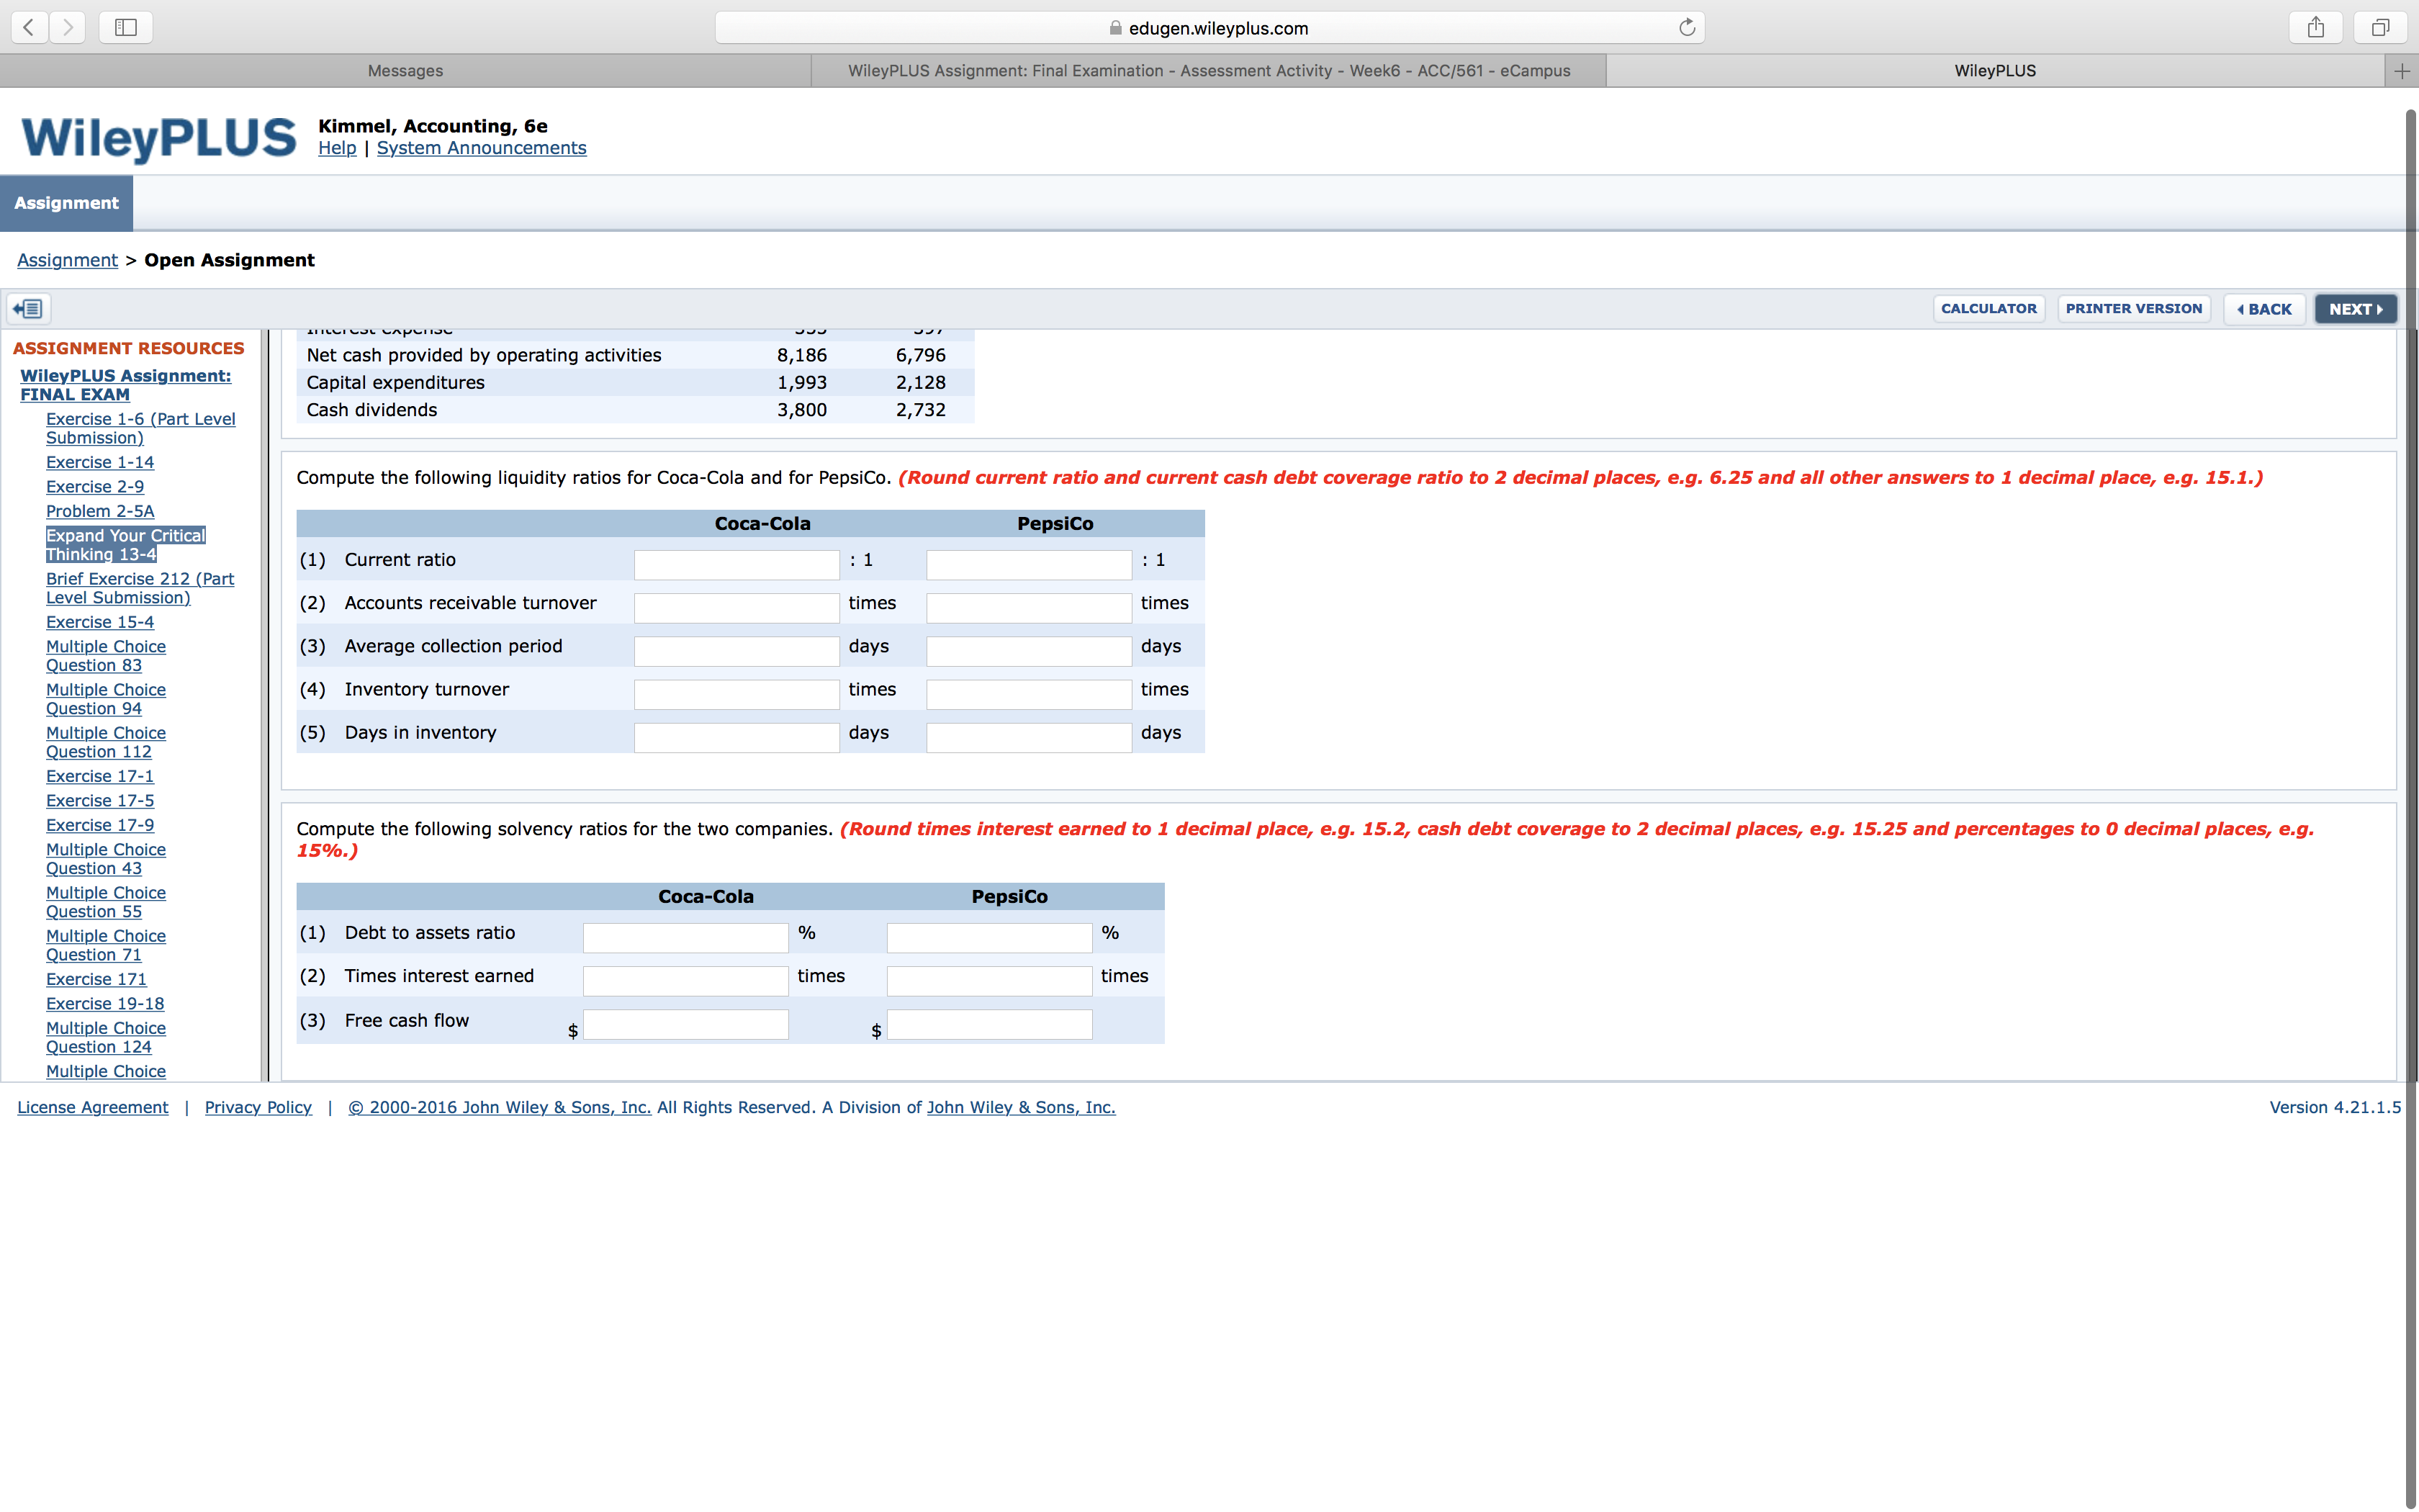Open Exercise 2-9 link
Image resolution: width=2419 pixels, height=1512 pixels.
point(95,487)
